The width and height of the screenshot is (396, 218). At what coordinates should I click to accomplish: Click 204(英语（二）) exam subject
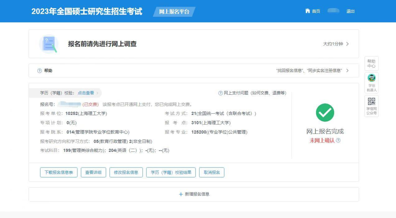click(x=125, y=150)
